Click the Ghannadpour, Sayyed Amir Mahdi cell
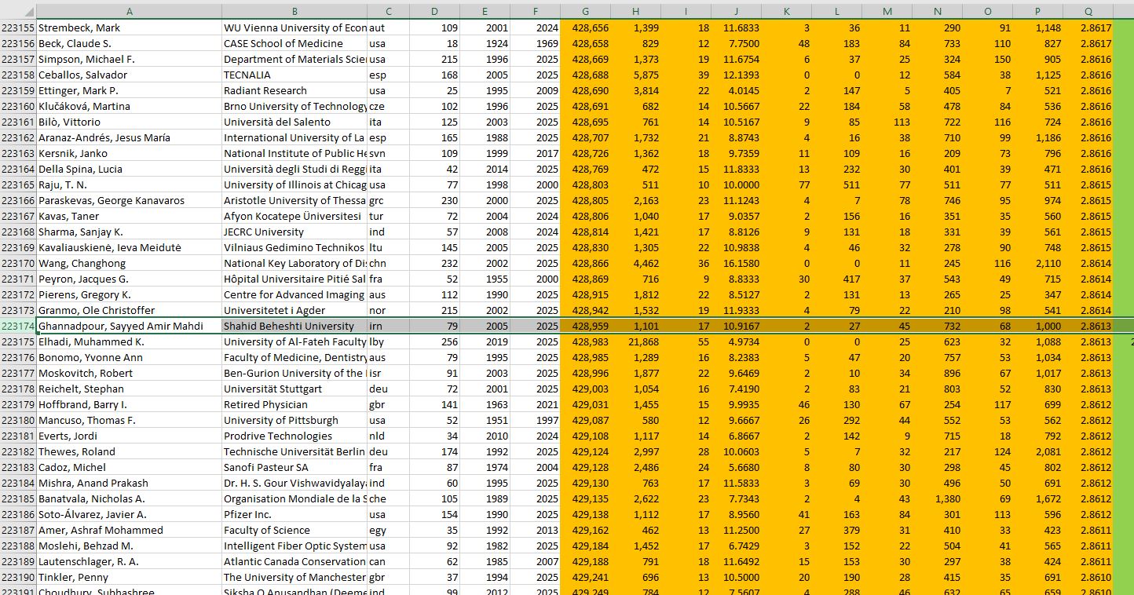This screenshot has height=595, width=1134. [x=129, y=326]
